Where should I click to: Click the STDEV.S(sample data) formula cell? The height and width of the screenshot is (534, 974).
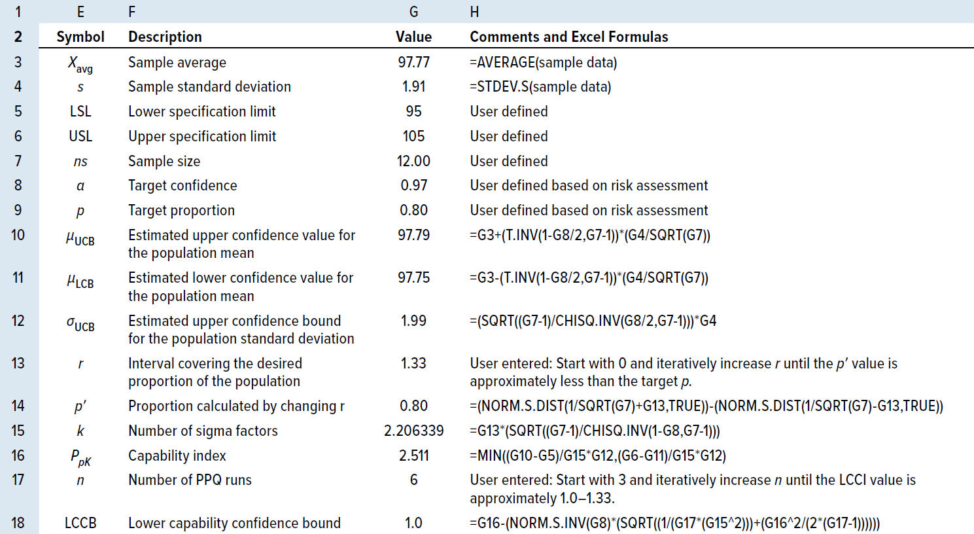[x=540, y=87]
